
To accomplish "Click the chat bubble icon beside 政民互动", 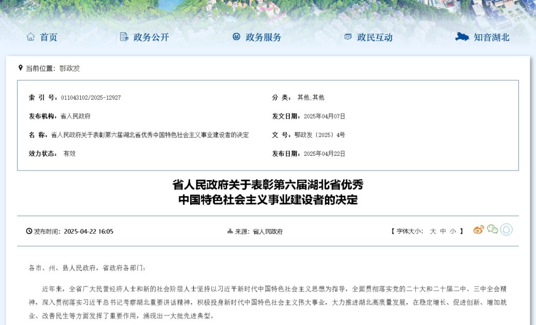I will pyautogui.click(x=347, y=37).
